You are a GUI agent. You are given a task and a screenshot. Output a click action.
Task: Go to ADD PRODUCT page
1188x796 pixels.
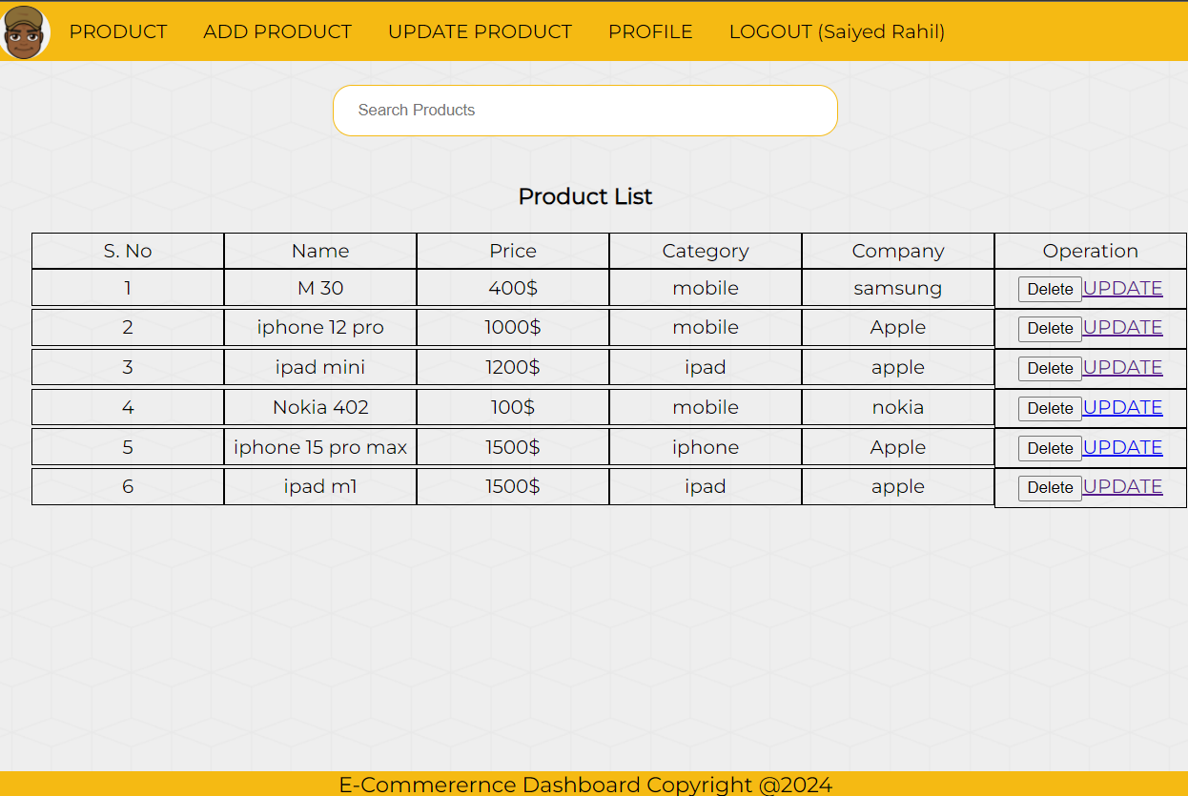pyautogui.click(x=277, y=31)
